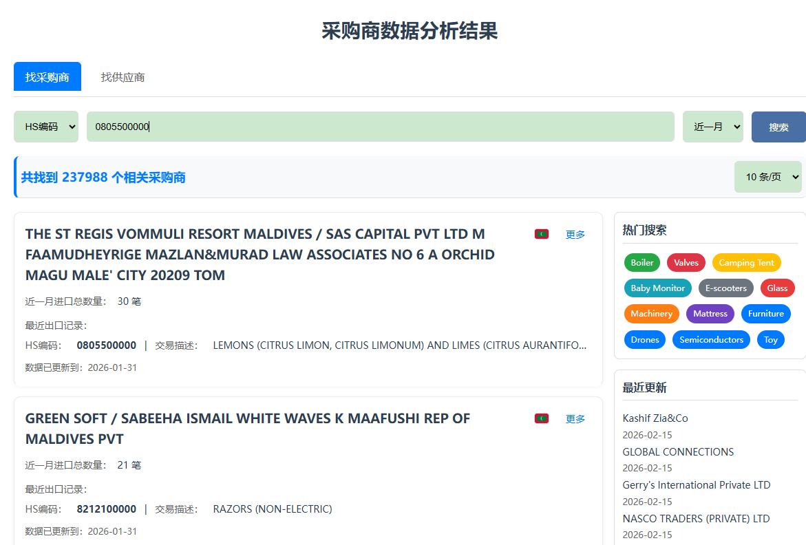Screen dimensions: 806x545
Task: Search the Boiler hot tag
Action: pos(641,262)
